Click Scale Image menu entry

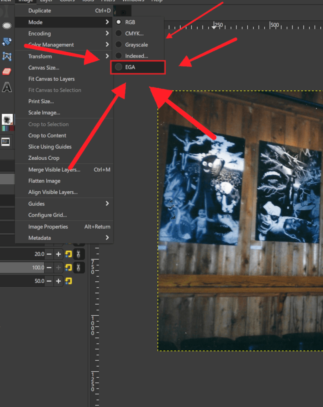point(44,113)
